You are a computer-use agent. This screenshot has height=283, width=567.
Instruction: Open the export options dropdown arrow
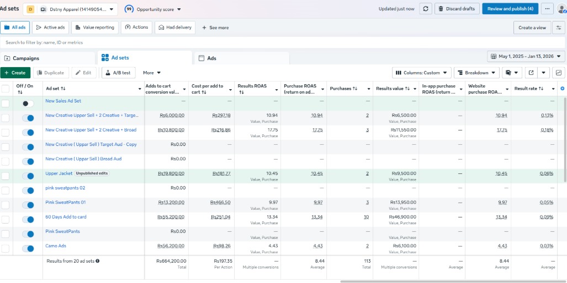tap(543, 73)
